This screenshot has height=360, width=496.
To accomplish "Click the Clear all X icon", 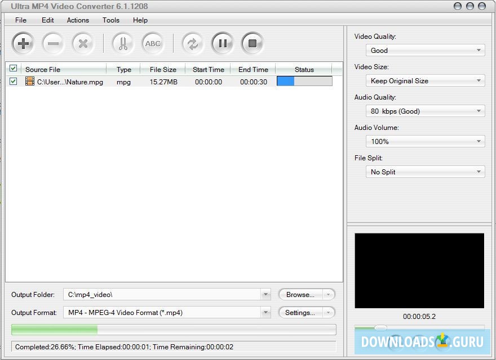I will (83, 43).
